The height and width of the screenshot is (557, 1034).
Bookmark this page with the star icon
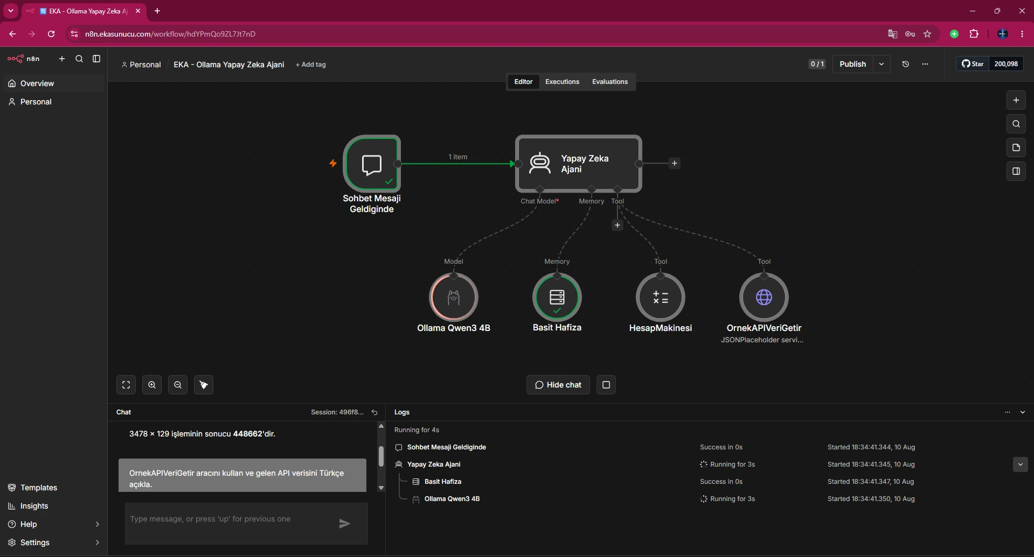(x=927, y=34)
